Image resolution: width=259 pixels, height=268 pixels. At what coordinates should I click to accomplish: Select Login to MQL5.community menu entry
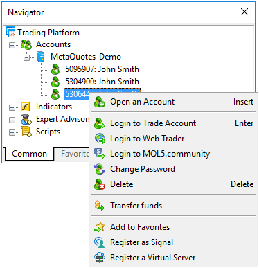[x=173, y=154]
